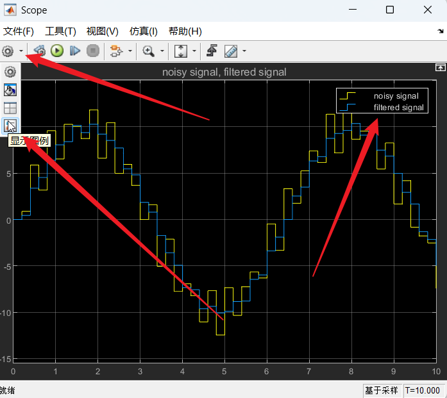Viewport: 447px width, 398px height.
Task: Expand the axes scaling dropdown arrow
Action: pos(194,51)
